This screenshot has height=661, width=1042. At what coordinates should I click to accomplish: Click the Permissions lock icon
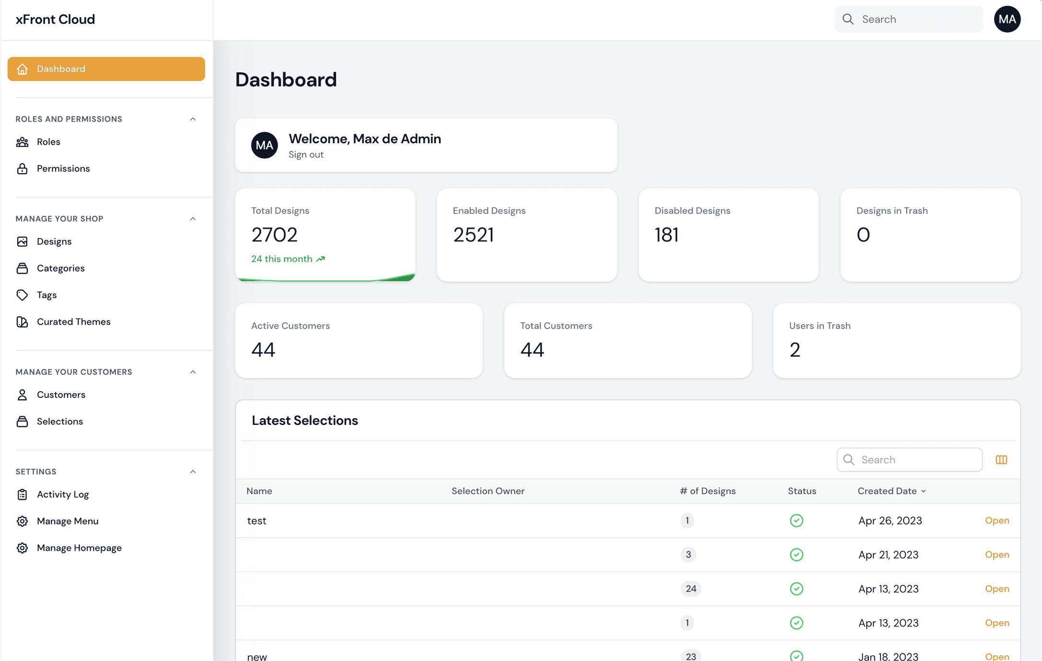pyautogui.click(x=22, y=169)
